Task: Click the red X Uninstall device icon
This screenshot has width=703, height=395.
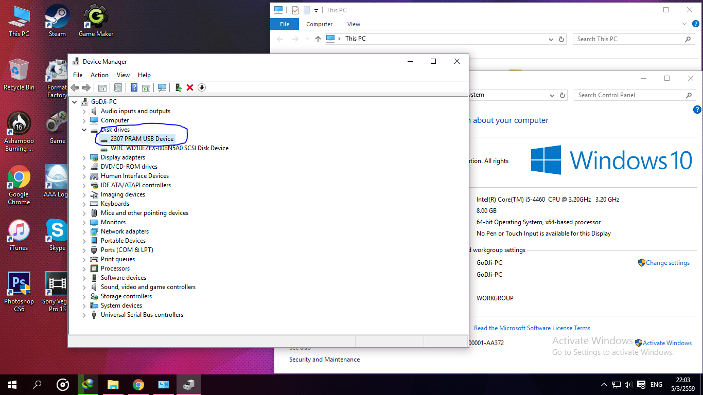Action: [190, 87]
